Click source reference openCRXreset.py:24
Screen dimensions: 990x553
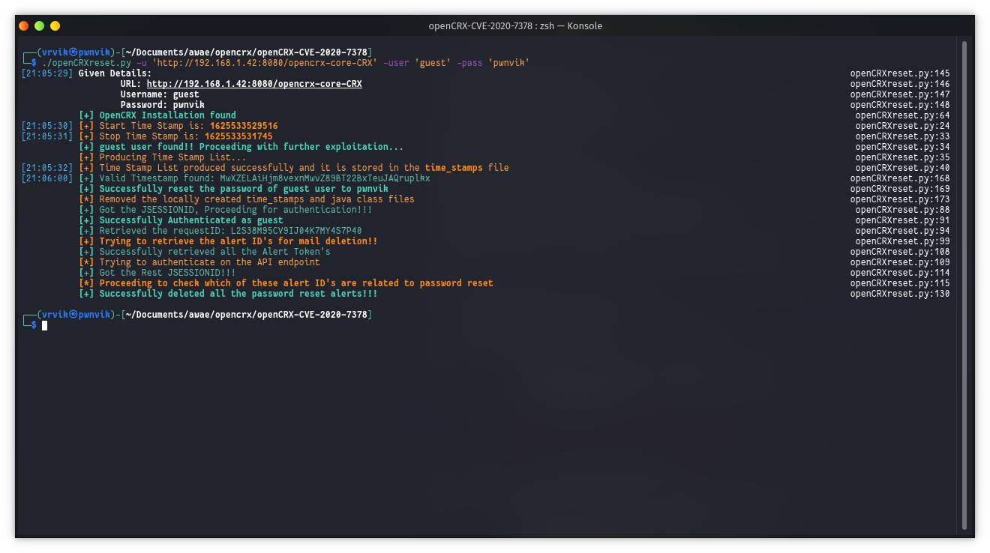(x=903, y=126)
